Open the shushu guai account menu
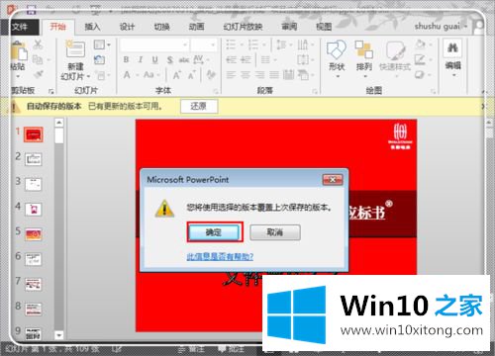The width and height of the screenshot is (495, 356). pos(441,27)
